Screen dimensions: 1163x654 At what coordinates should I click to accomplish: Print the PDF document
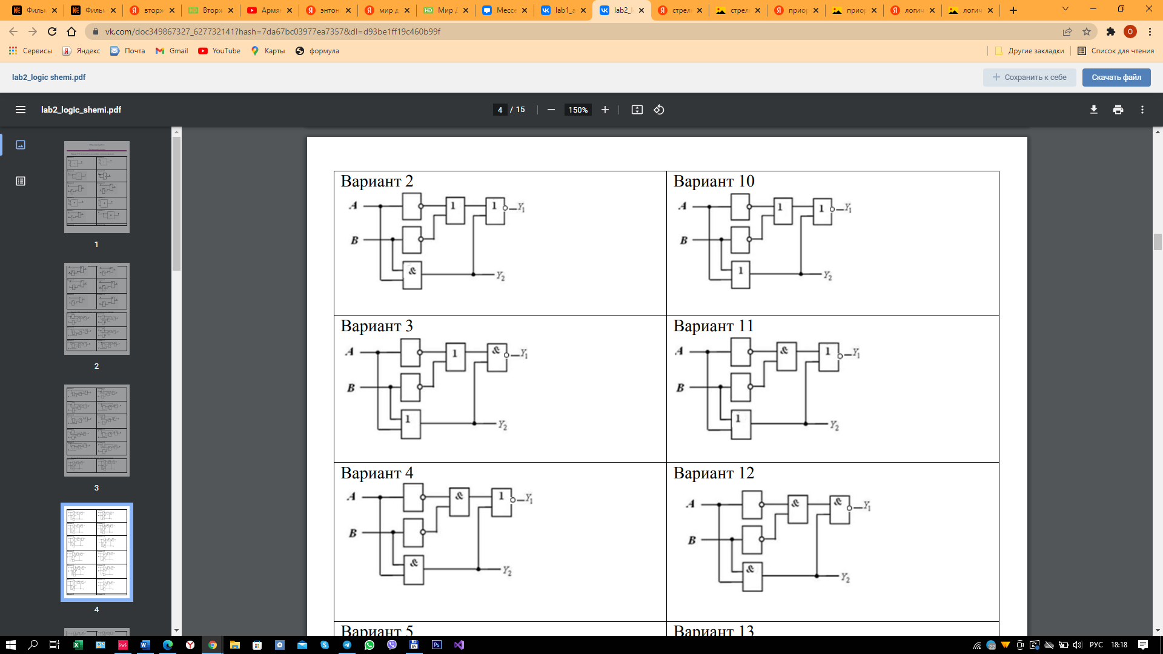point(1118,110)
